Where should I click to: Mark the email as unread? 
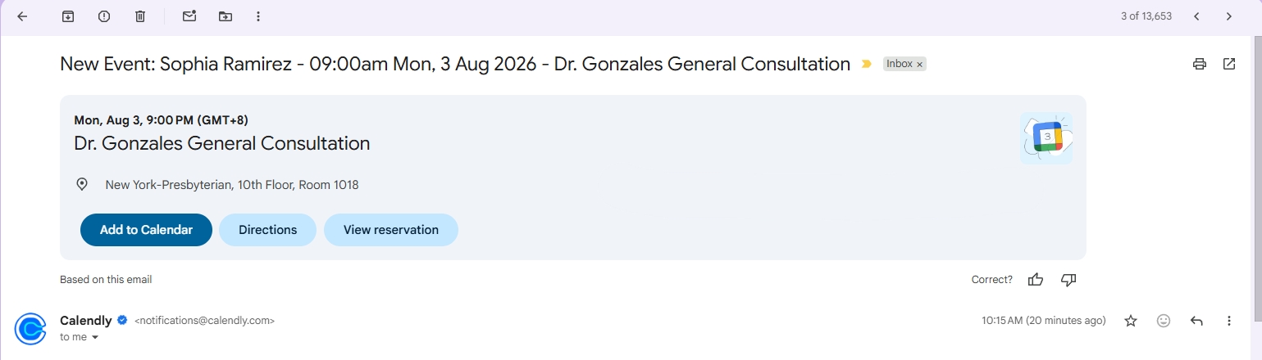[x=189, y=16]
